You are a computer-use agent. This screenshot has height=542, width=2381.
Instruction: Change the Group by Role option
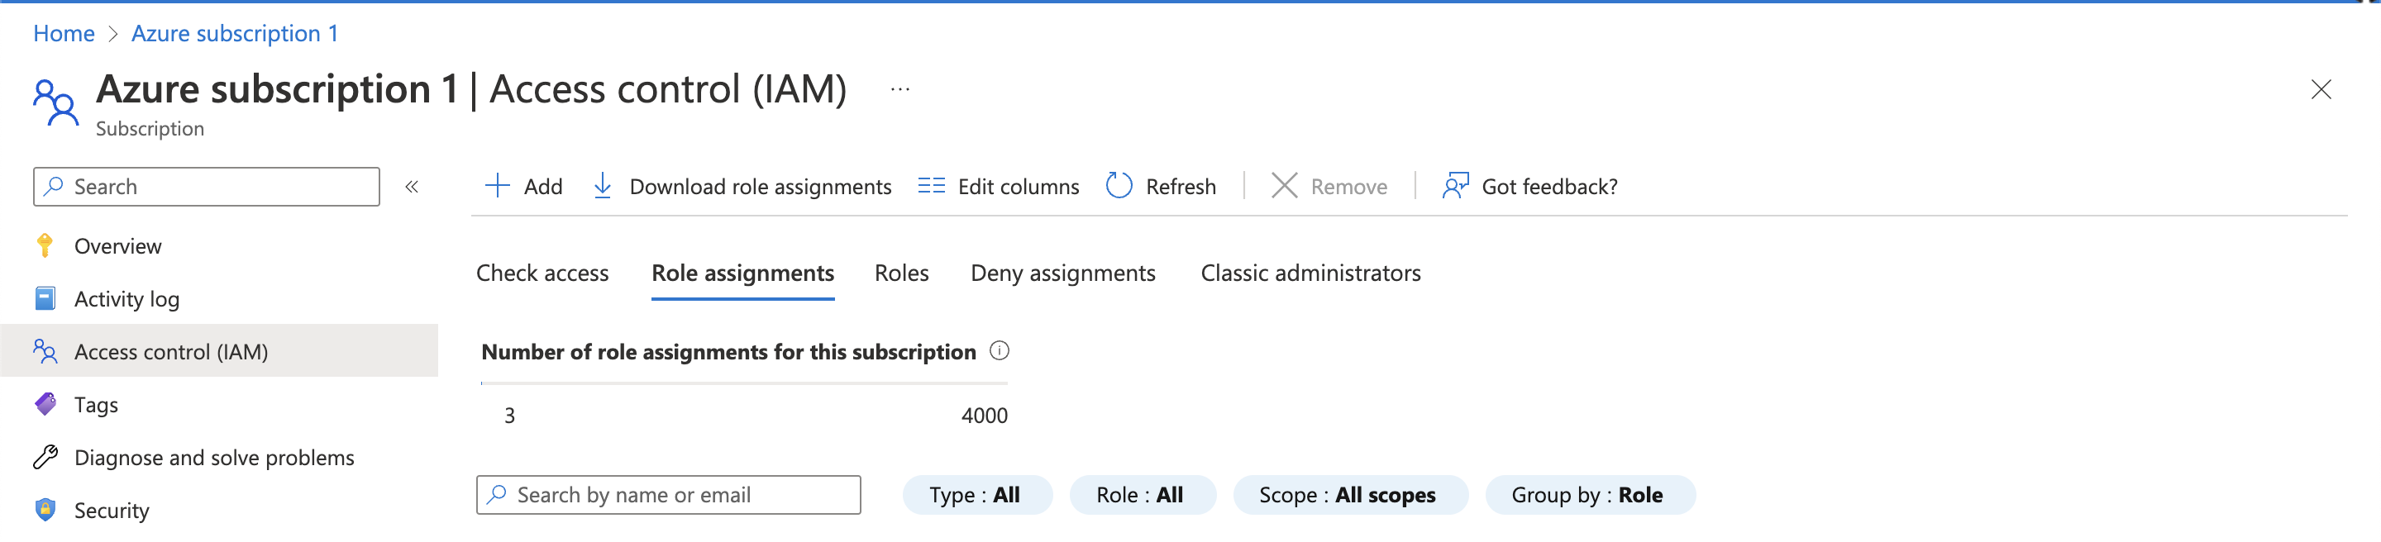click(x=1588, y=495)
